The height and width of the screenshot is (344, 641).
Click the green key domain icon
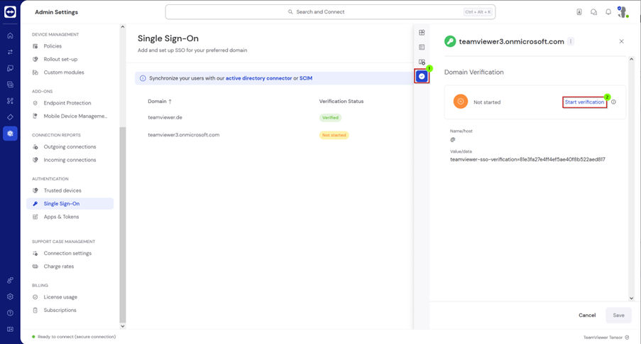[450, 41]
